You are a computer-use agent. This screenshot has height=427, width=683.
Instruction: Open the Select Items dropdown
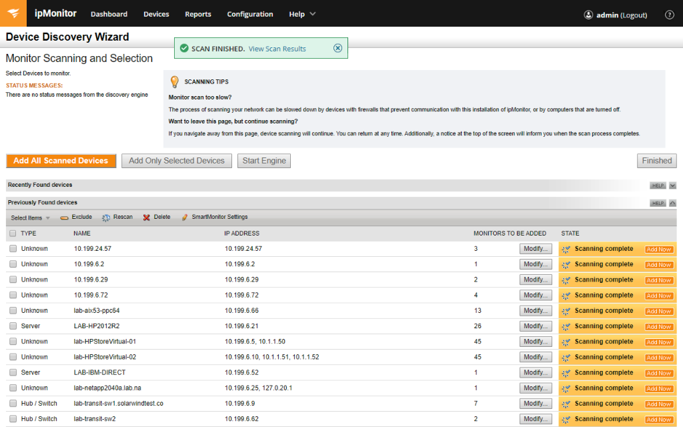click(30, 218)
